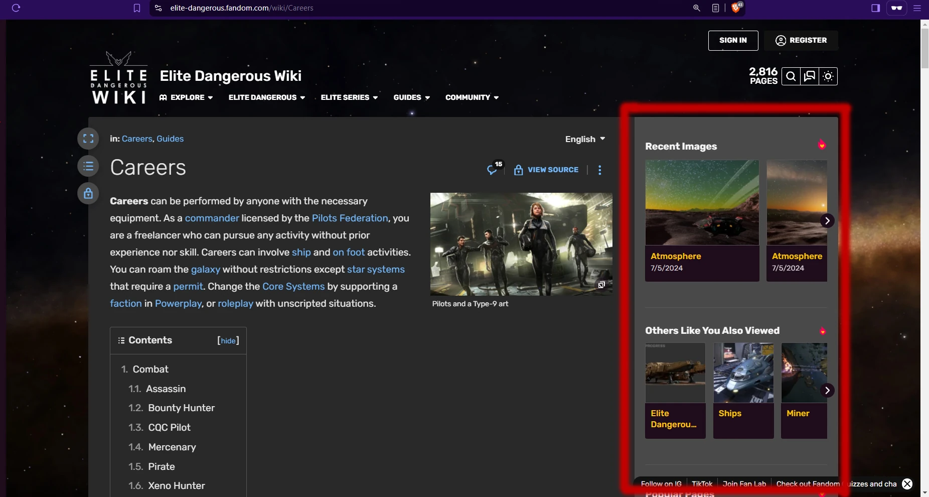Enter fullscreen reading mode via expand icon
This screenshot has height=497, width=929.
(x=88, y=139)
